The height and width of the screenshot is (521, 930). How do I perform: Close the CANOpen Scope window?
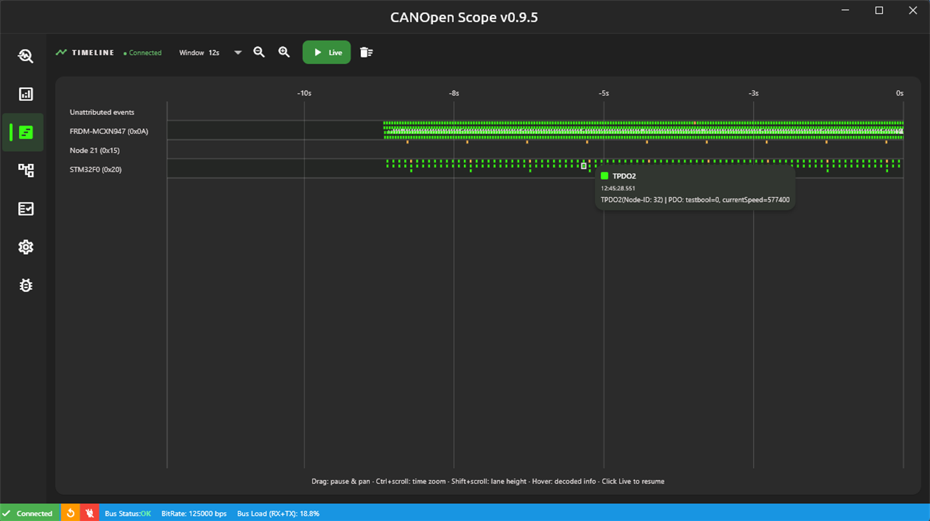point(913,11)
